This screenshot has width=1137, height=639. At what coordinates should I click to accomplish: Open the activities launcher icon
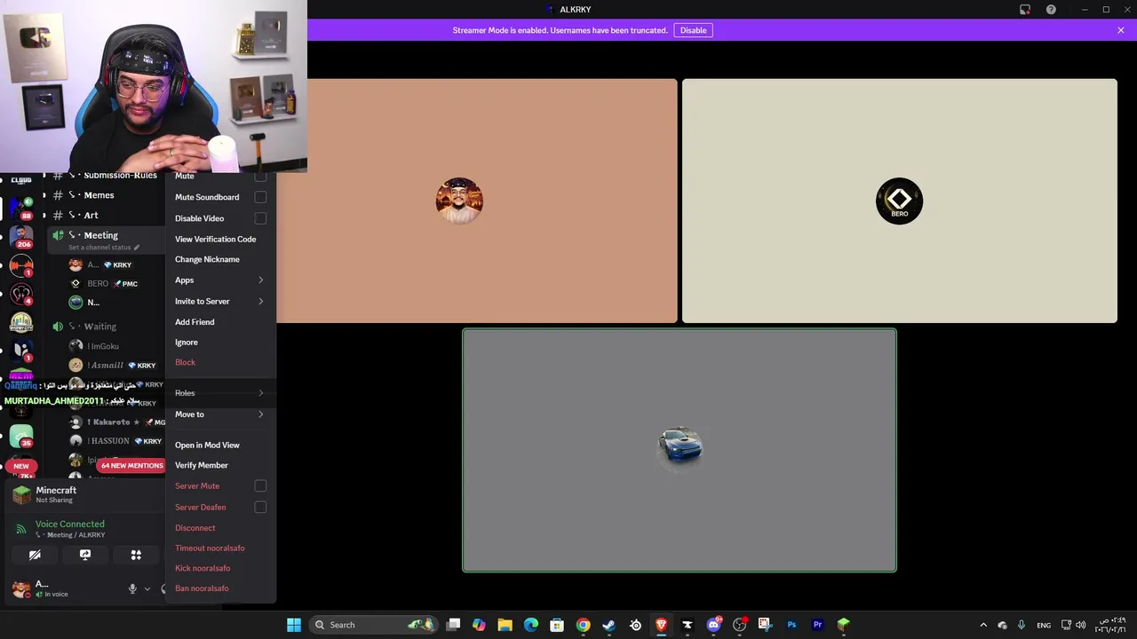tap(136, 555)
